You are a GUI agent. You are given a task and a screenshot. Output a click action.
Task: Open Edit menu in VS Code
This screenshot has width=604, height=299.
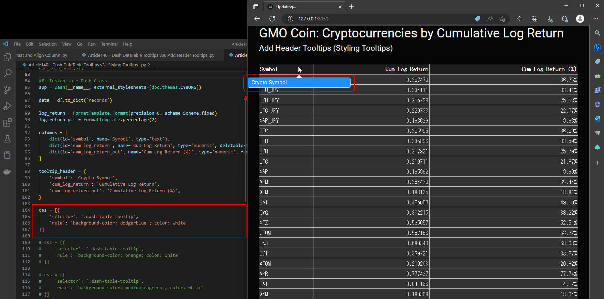(30, 44)
